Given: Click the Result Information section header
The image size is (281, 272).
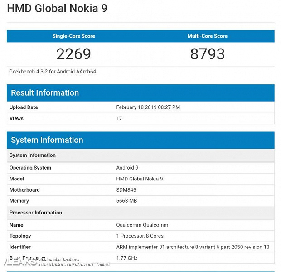Looking at the screenshot, I should point(140,93).
